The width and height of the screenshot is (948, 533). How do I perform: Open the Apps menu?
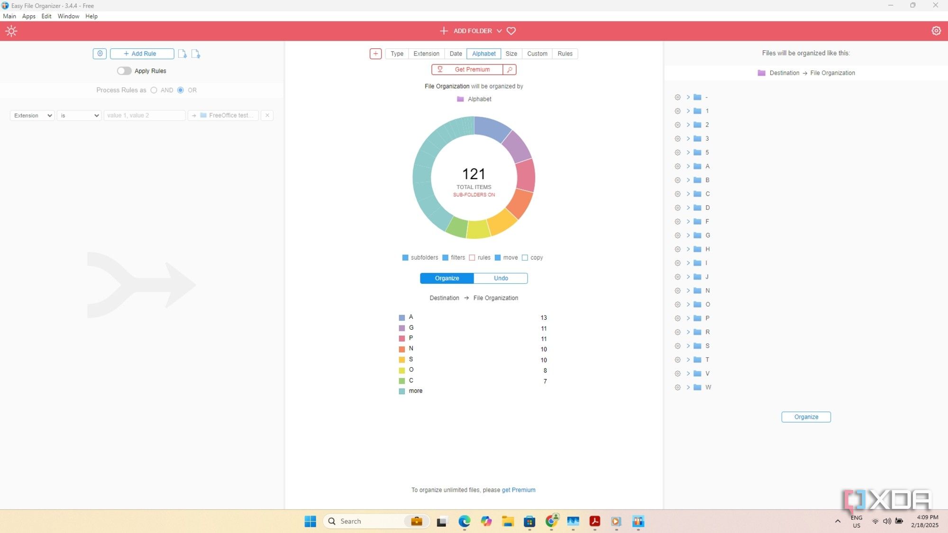tap(29, 16)
